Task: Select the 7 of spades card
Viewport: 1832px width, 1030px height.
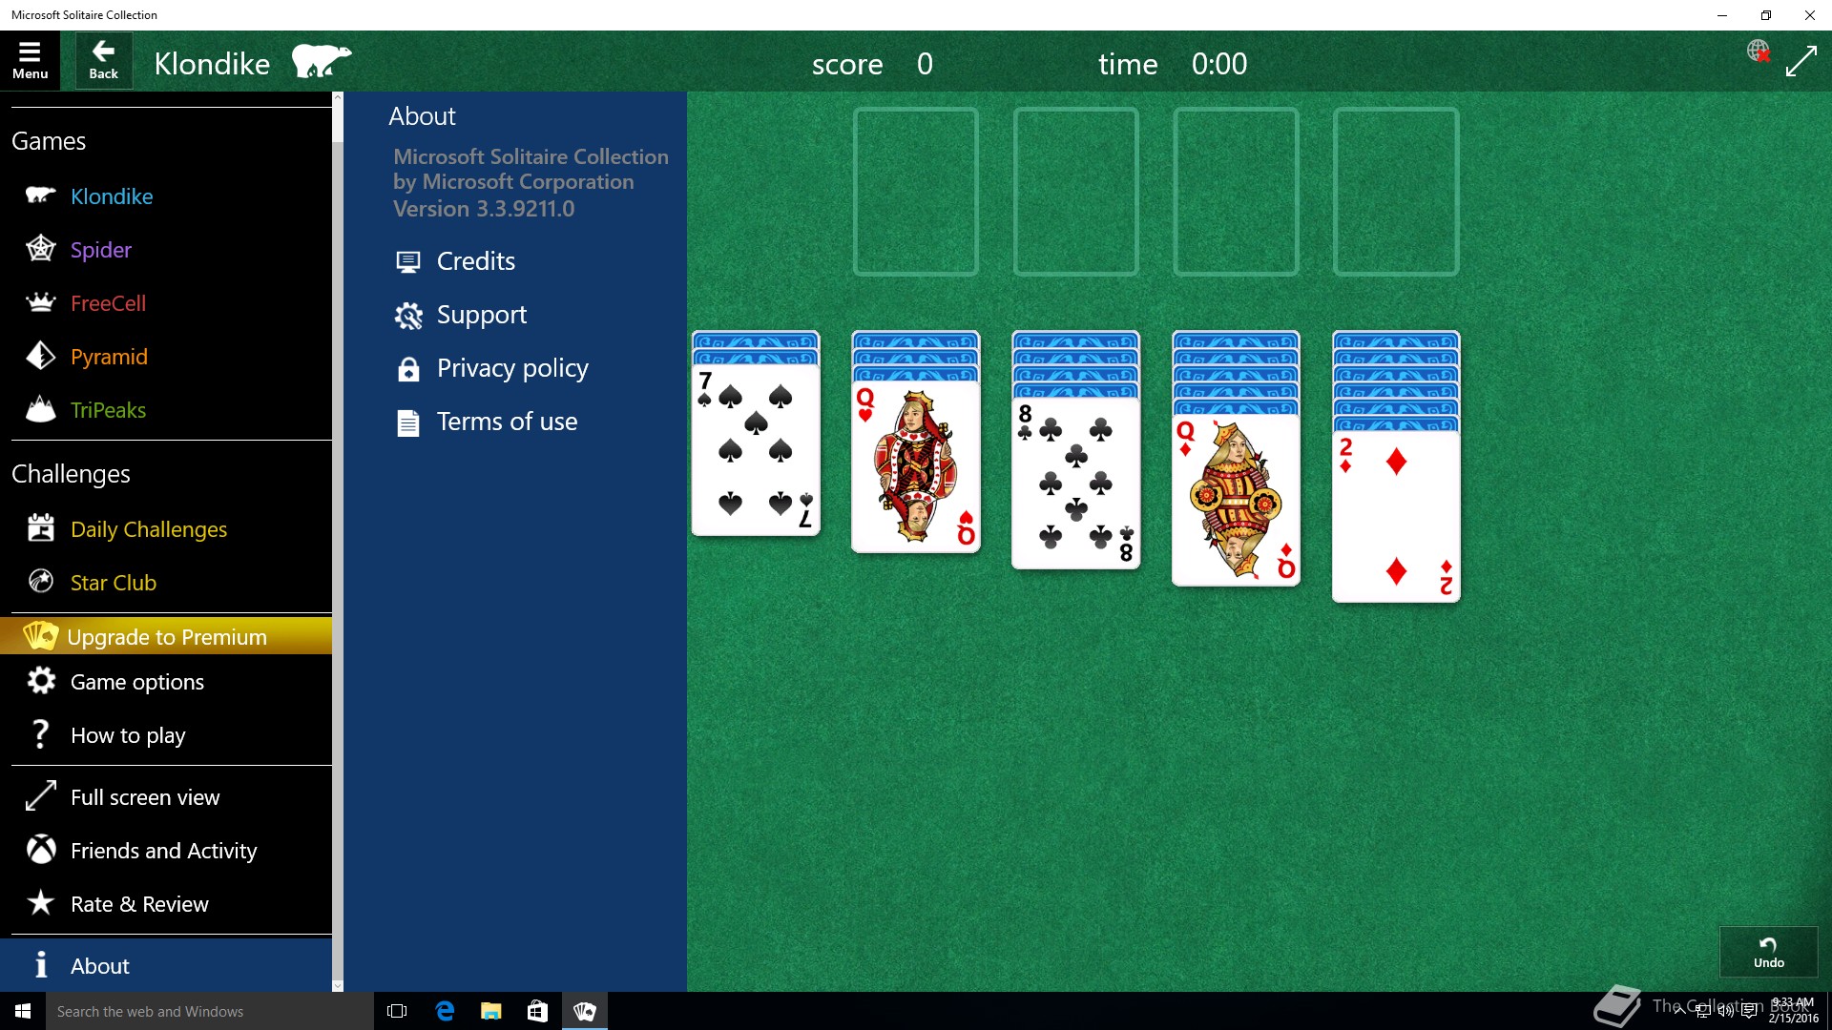Action: tap(756, 449)
